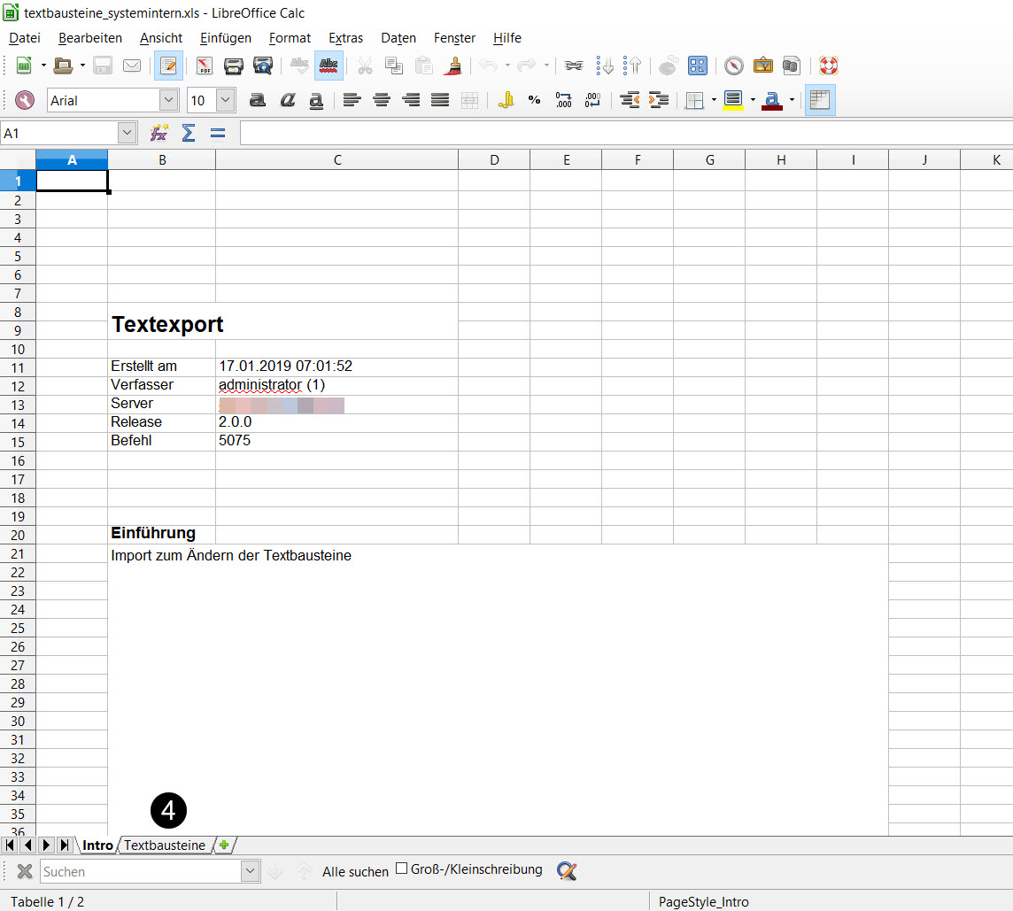Open the font size dropdown

tap(225, 100)
